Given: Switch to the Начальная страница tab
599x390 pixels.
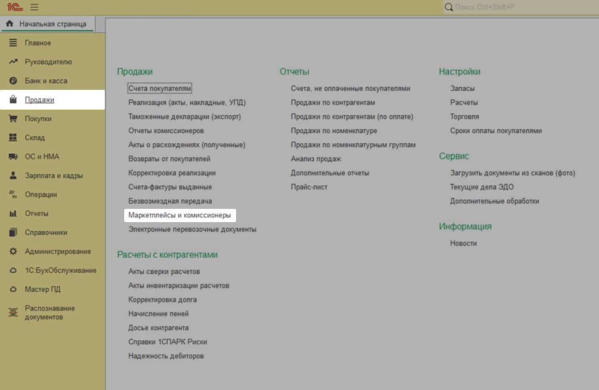Looking at the screenshot, I should click(48, 24).
